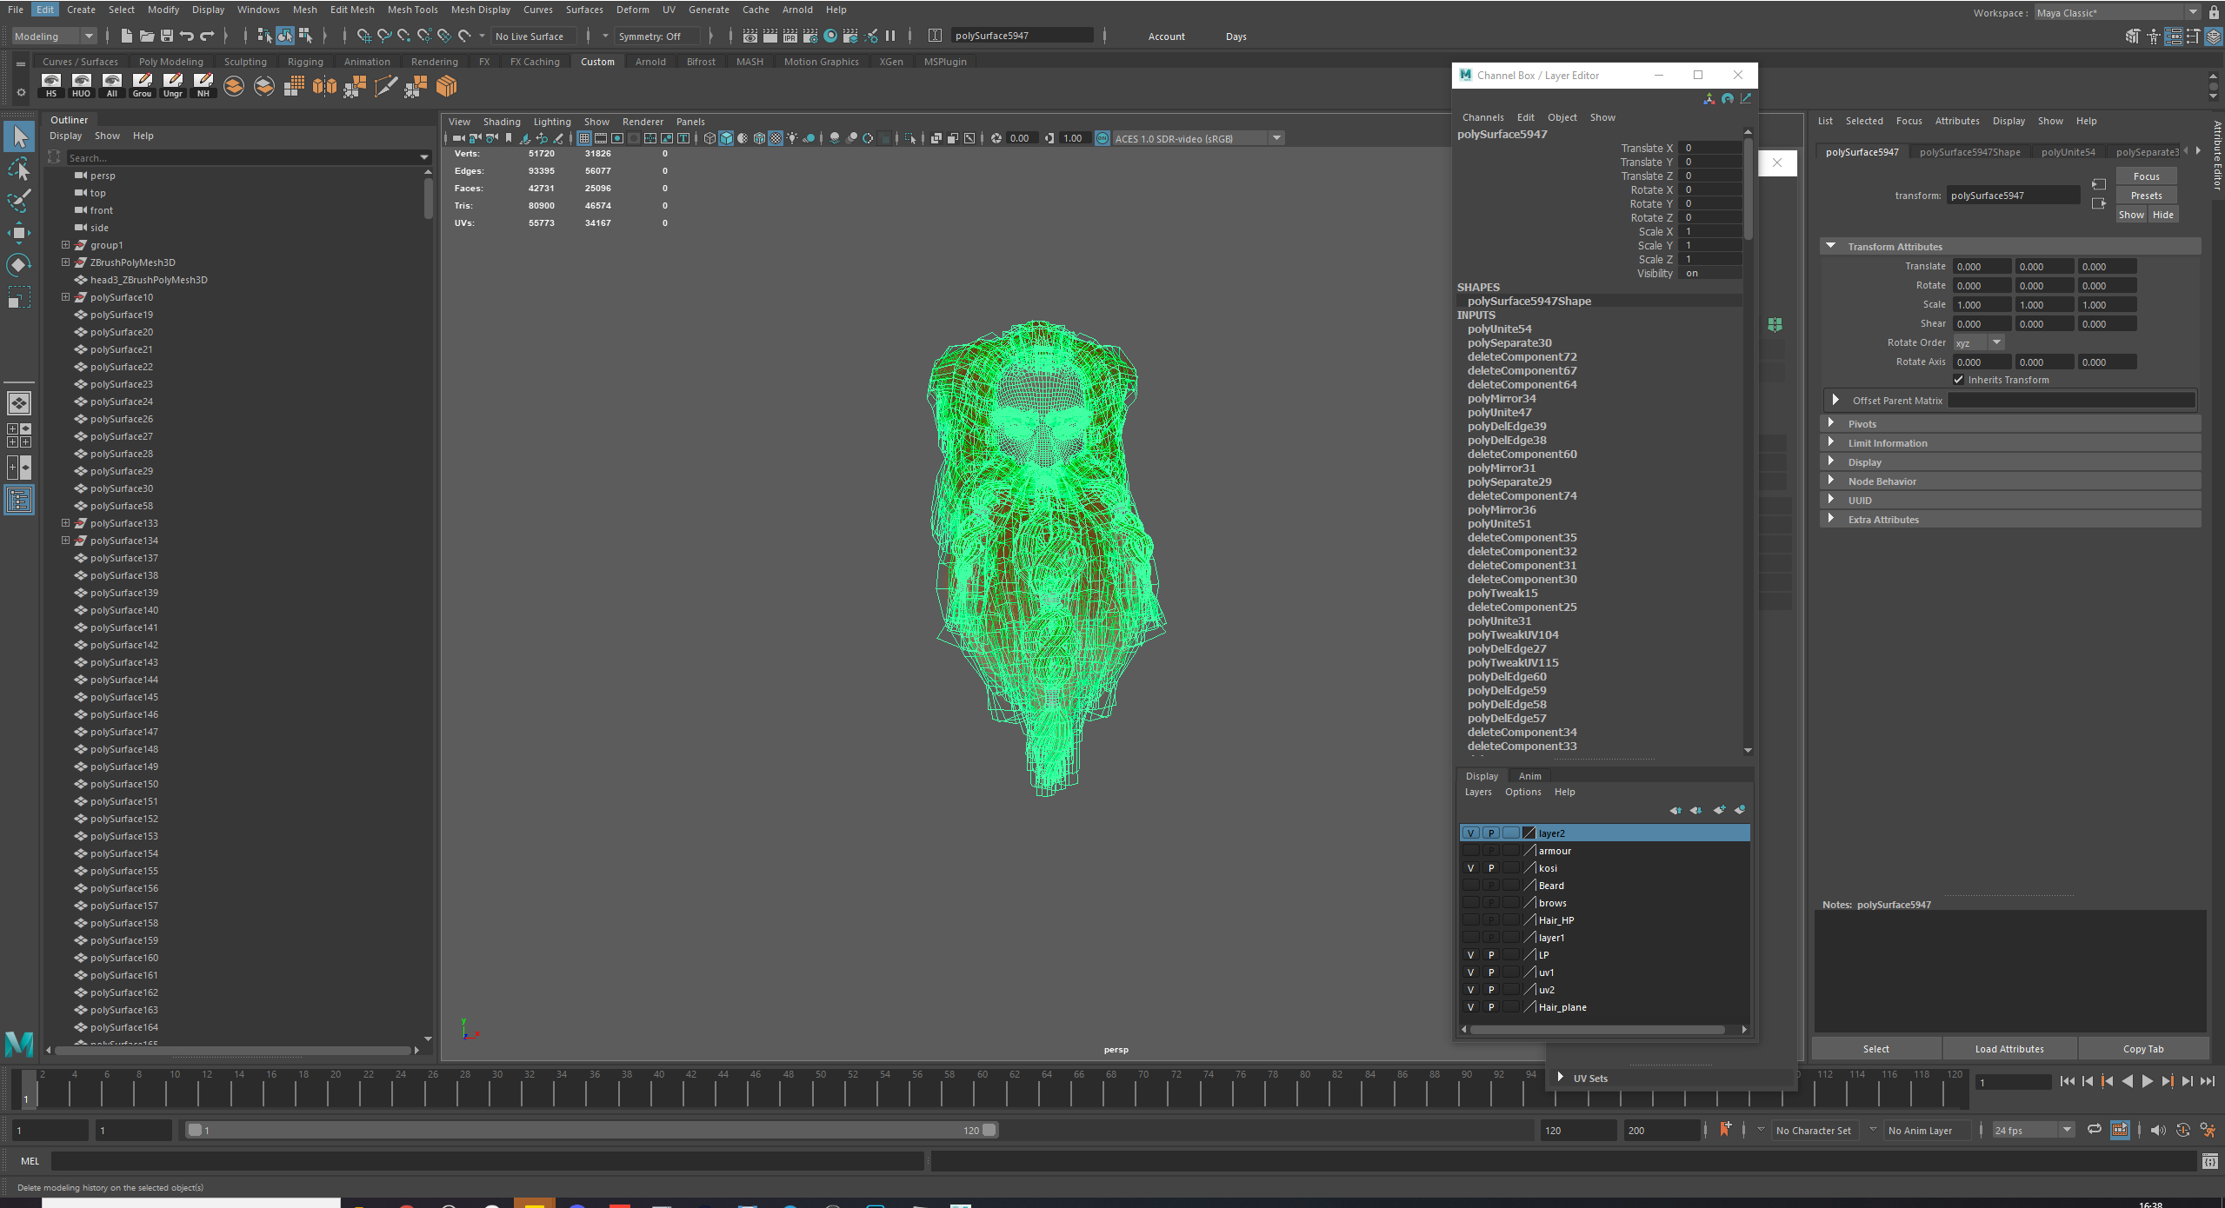
Task: Click the Select button in Attribute Editor
Action: click(1875, 1049)
